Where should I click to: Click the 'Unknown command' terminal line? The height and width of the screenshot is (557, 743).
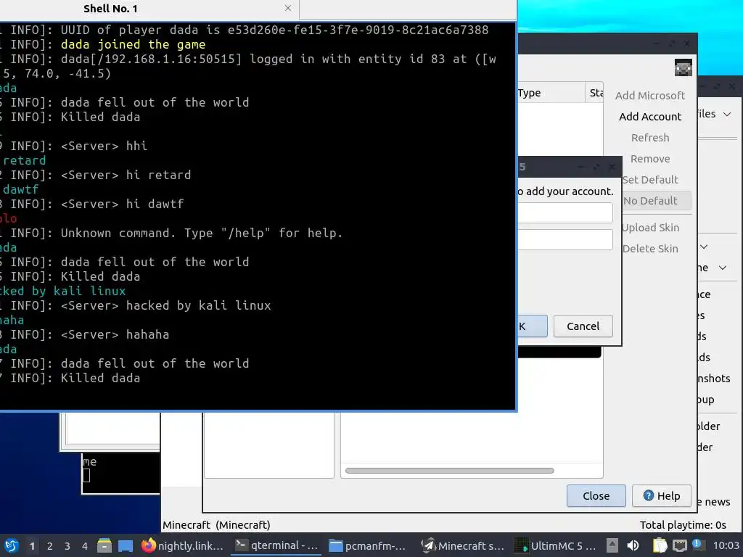(202, 233)
